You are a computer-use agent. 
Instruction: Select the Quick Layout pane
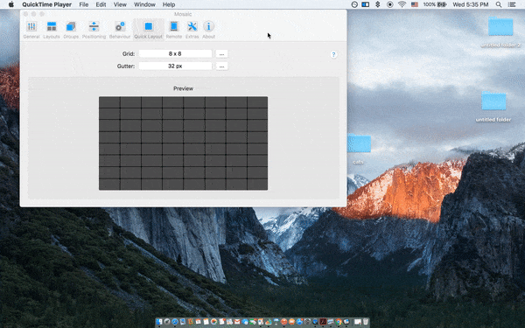click(149, 30)
